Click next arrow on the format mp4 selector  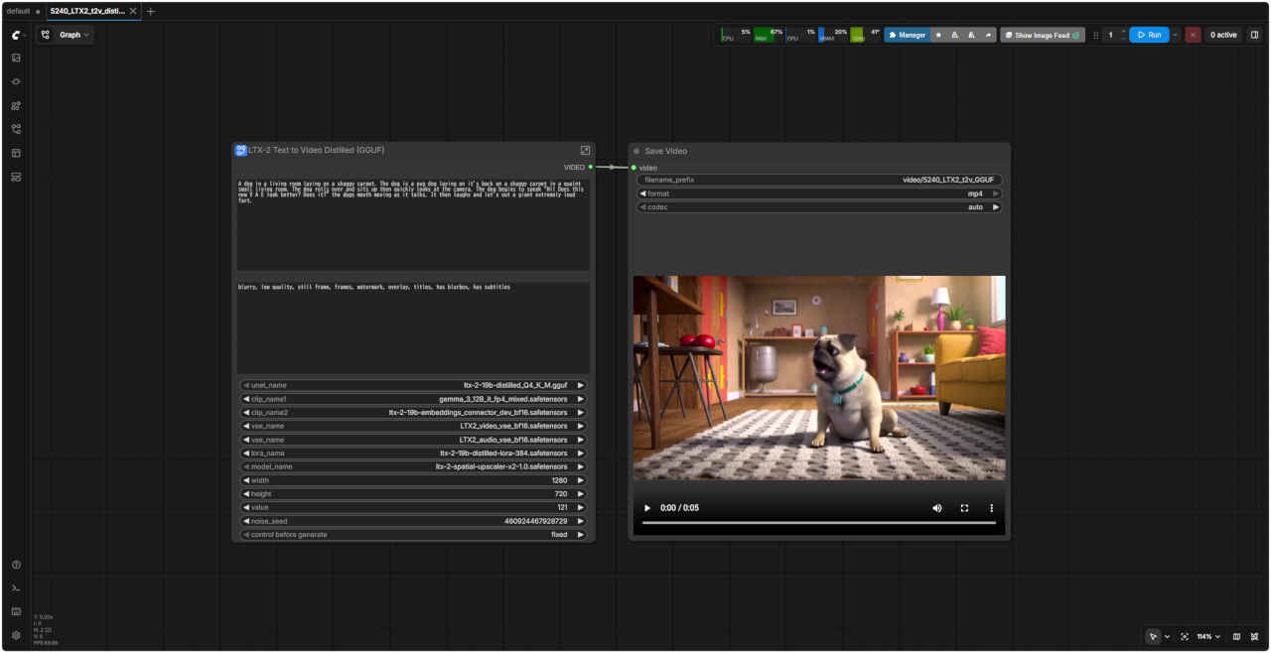996,194
